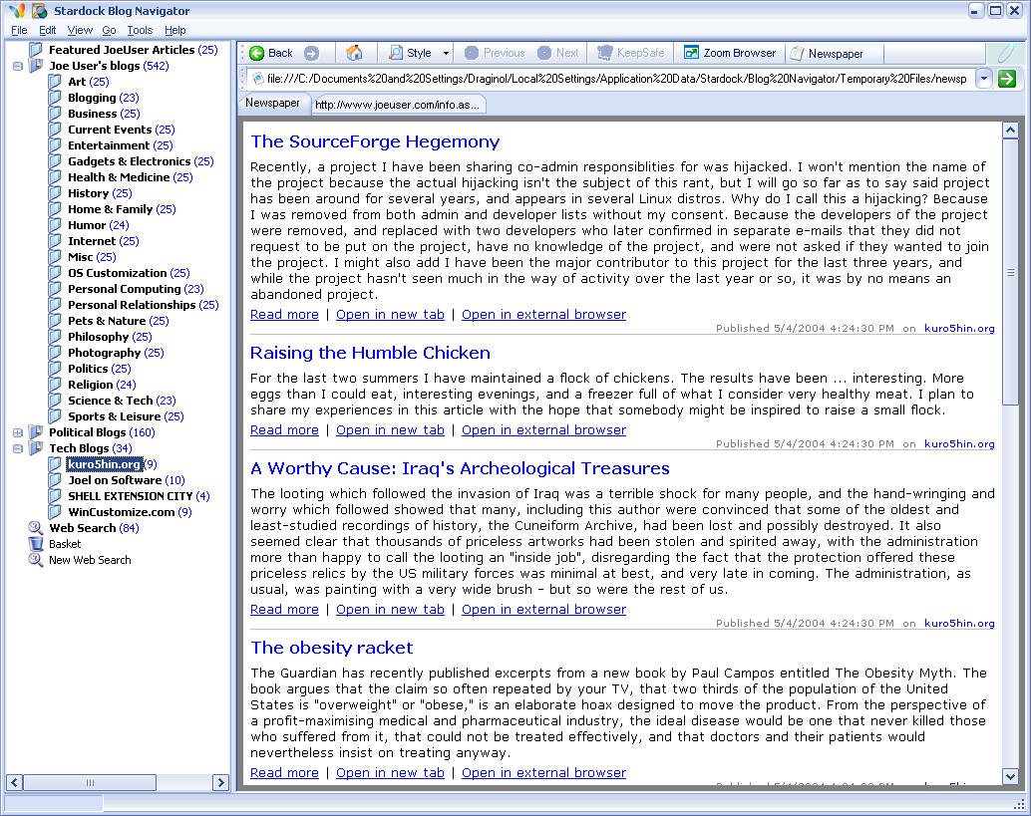The height and width of the screenshot is (816, 1031).
Task: Click sidebar horizontal scroll right arrow
Action: pos(221,782)
